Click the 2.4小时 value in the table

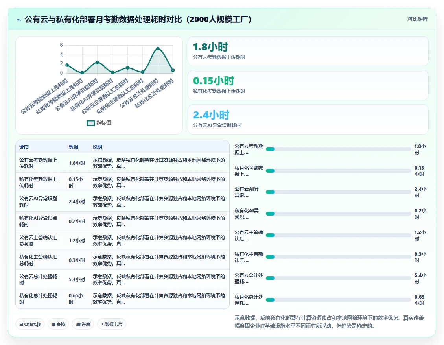click(77, 202)
